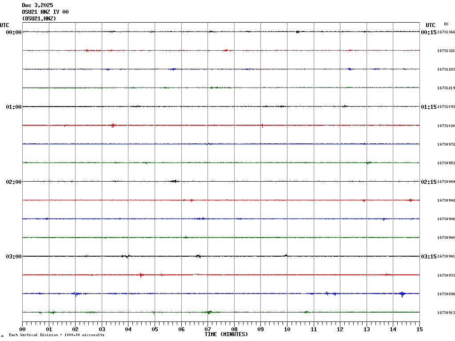Viewport: 455px width, 341px height.
Task: Click DC offset value 16731093
Action: pyautogui.click(x=446, y=107)
